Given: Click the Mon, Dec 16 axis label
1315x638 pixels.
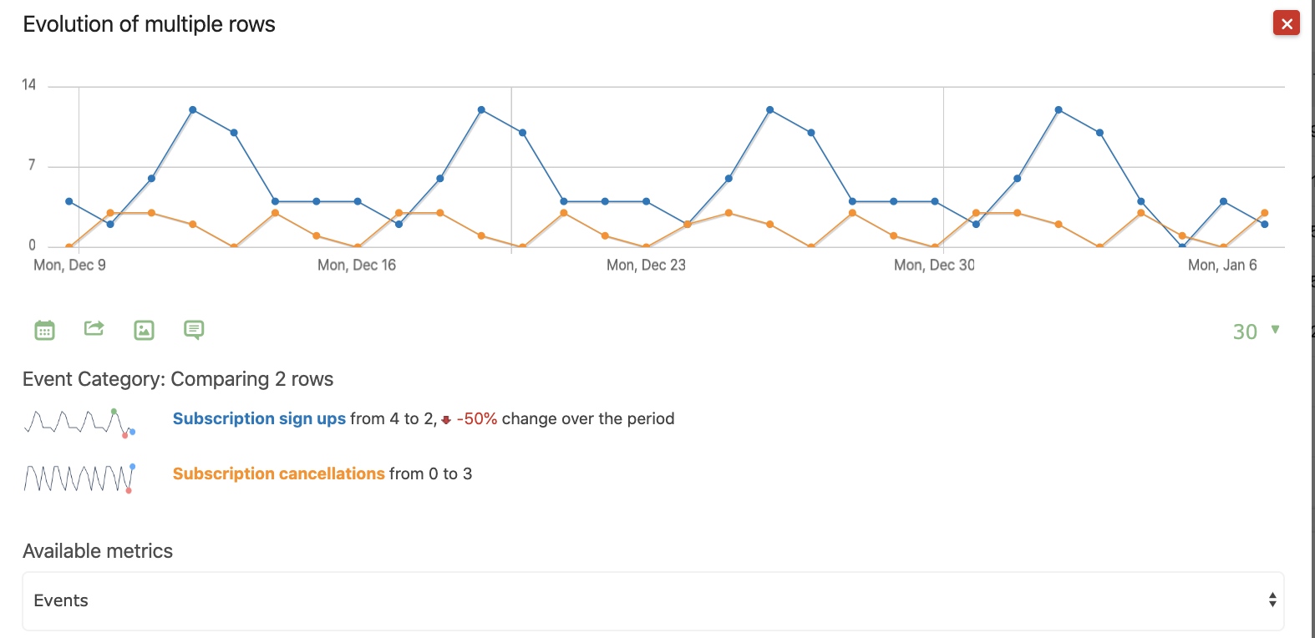Looking at the screenshot, I should point(357,266).
